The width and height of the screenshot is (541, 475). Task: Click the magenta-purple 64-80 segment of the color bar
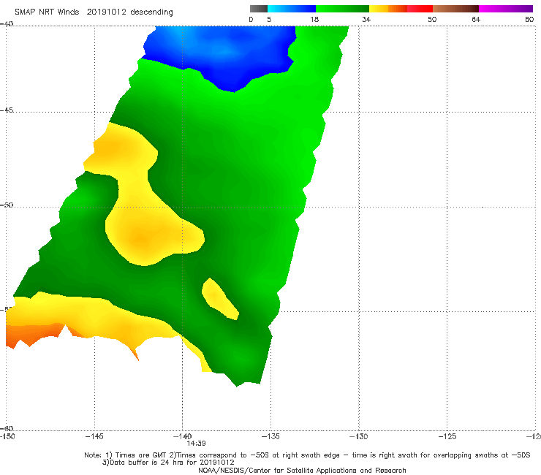tap(506, 9)
